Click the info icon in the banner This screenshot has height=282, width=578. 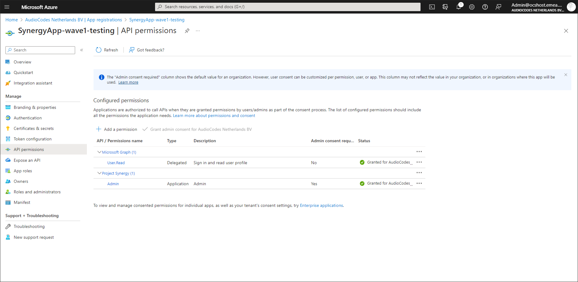pyautogui.click(x=102, y=77)
